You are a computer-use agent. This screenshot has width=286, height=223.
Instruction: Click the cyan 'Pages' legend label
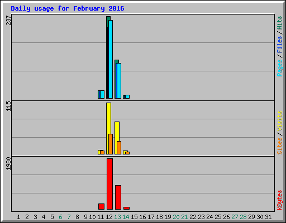280,68
